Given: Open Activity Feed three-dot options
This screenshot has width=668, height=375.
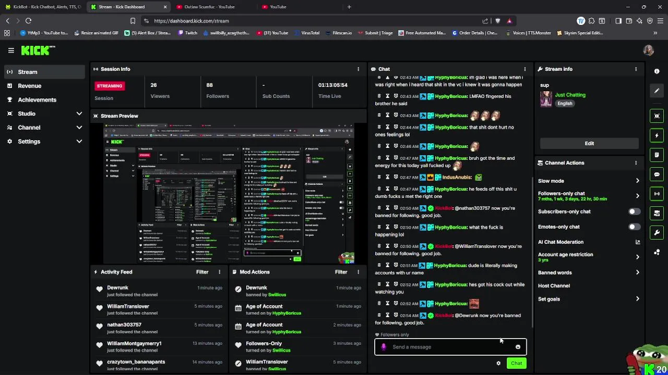Looking at the screenshot, I should pyautogui.click(x=219, y=272).
